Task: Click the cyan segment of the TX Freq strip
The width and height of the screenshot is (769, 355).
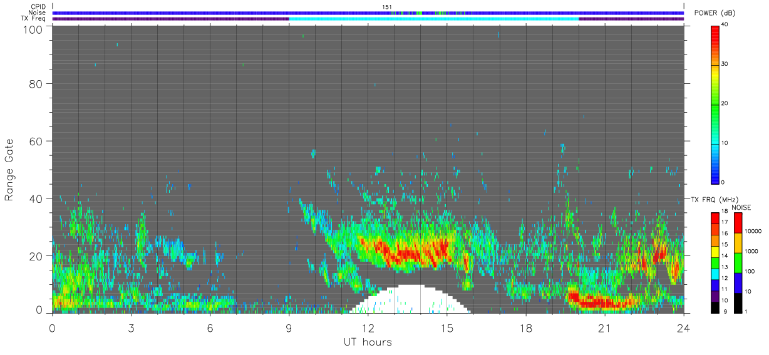Action: [433, 19]
